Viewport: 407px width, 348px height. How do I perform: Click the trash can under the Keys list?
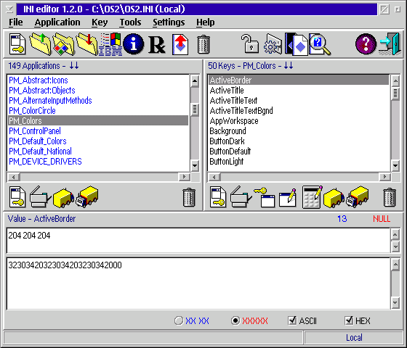390,197
